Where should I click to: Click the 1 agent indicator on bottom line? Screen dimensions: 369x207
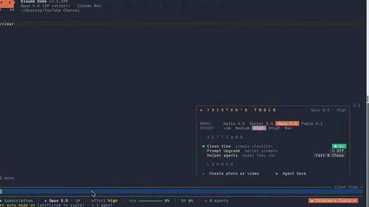(102, 205)
